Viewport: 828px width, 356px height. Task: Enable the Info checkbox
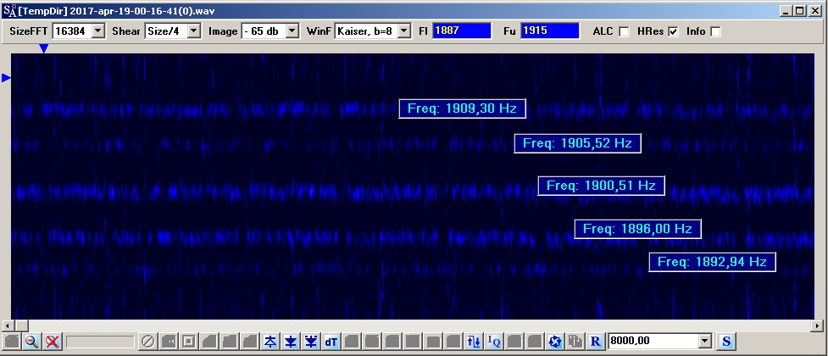(x=715, y=31)
